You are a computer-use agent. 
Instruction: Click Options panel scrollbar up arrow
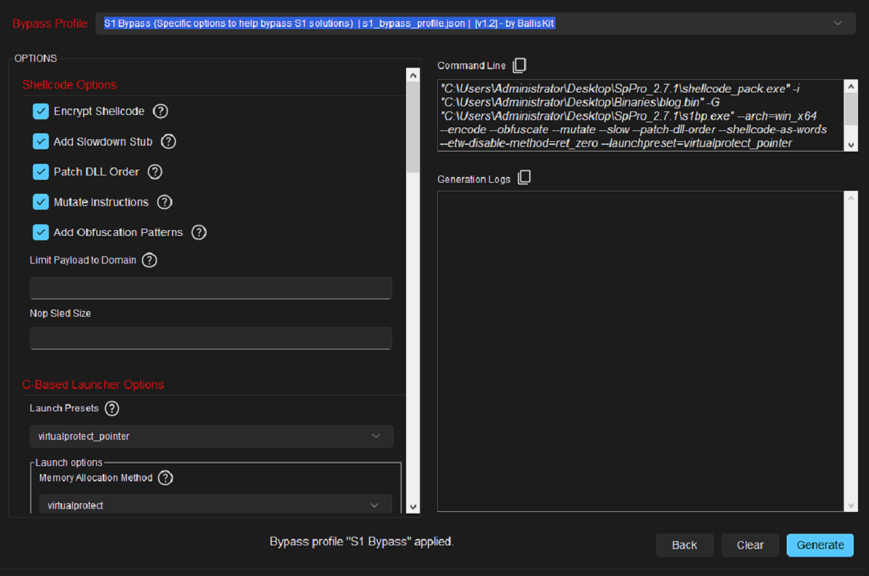coord(413,75)
